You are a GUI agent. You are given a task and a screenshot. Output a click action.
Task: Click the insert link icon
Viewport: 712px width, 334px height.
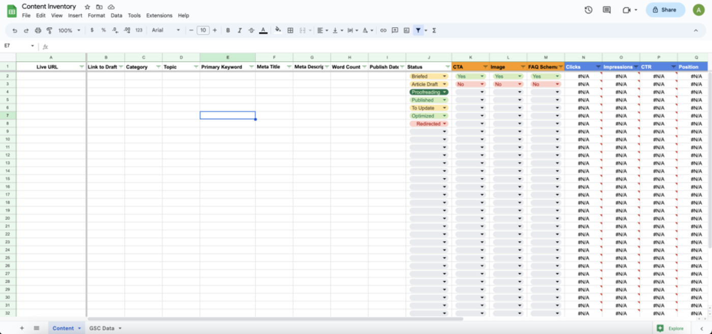[x=383, y=30]
